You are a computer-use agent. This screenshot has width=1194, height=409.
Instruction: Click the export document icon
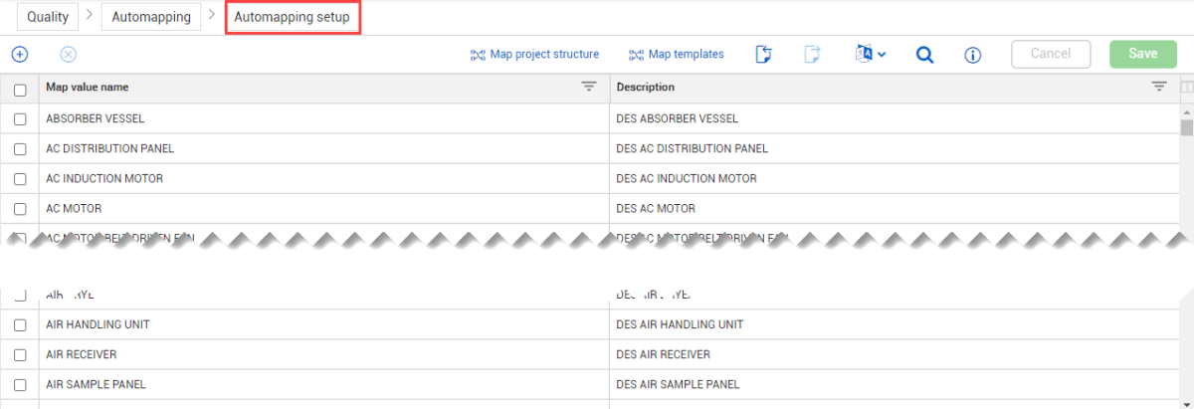pos(812,55)
